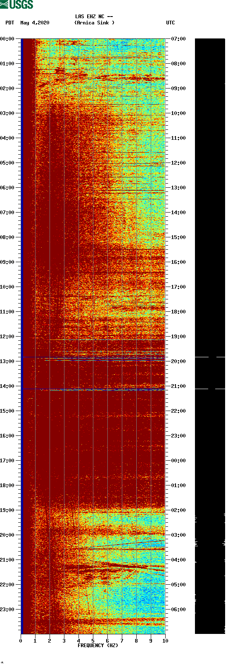Click the 02:00 label on UTC axis
This screenshot has width=228, height=667.
(x=178, y=510)
